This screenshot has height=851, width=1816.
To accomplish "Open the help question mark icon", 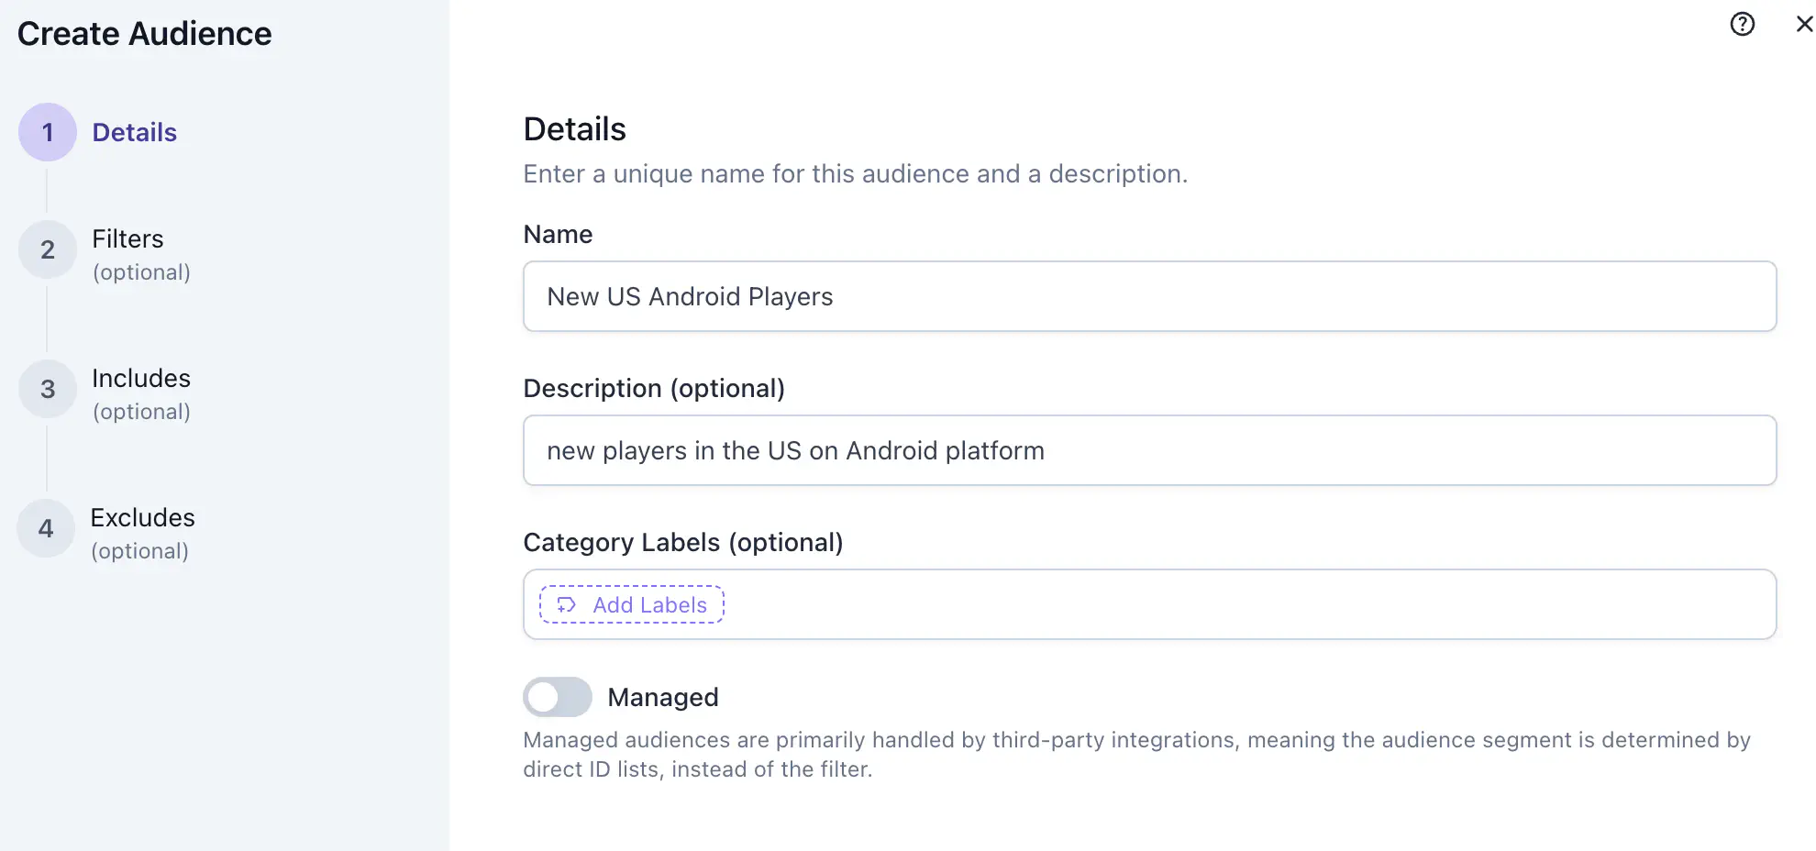I will tap(1742, 24).
